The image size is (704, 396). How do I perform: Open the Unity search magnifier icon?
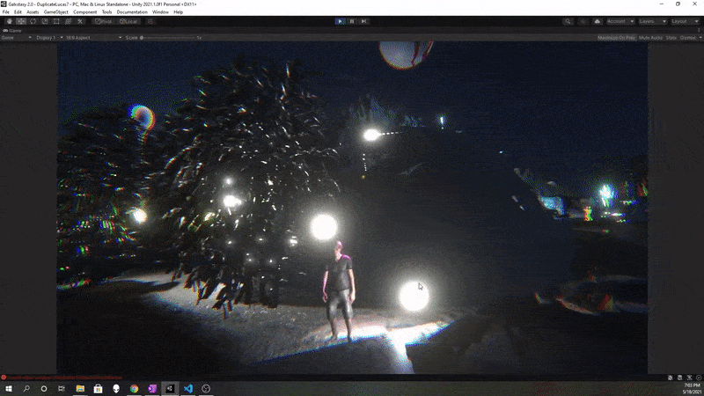[x=568, y=21]
